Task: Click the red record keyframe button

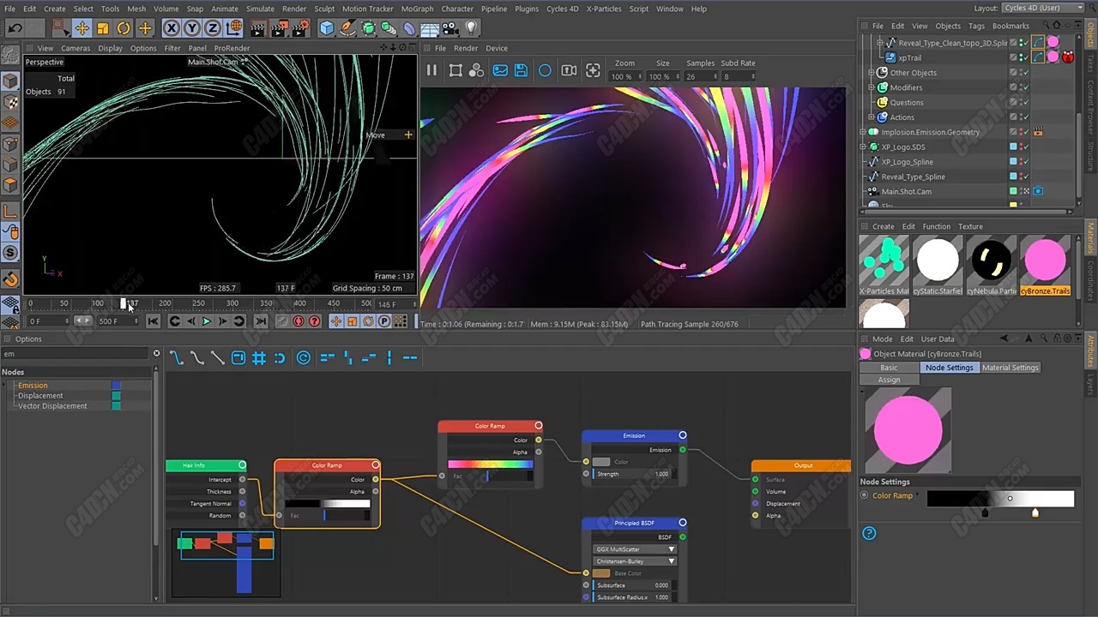Action: (x=299, y=321)
